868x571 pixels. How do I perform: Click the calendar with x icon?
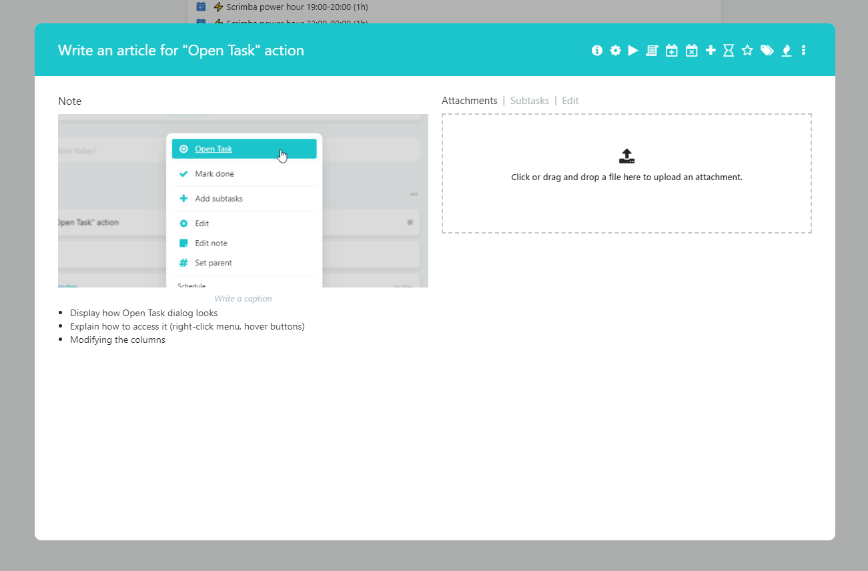(691, 50)
